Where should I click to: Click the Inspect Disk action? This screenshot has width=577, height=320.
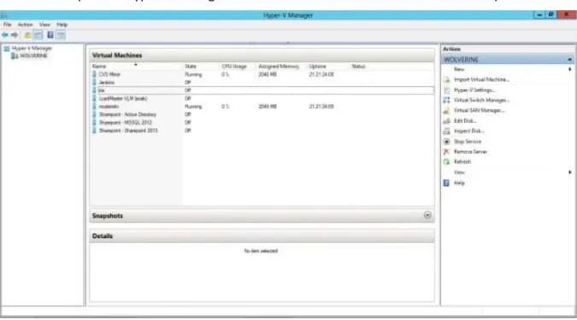pos(469,131)
